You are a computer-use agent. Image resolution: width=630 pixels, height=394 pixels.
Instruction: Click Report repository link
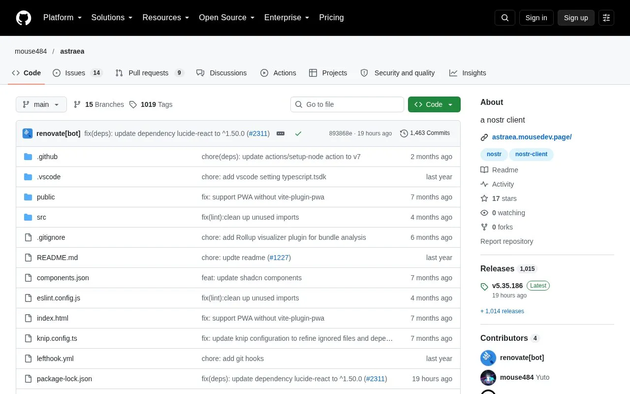(x=506, y=241)
